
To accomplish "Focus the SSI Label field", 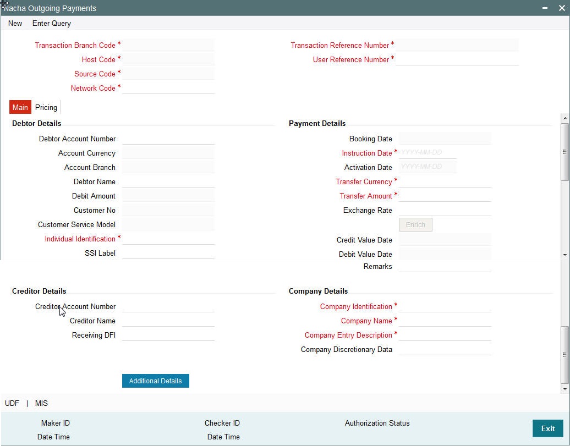I will (168, 253).
